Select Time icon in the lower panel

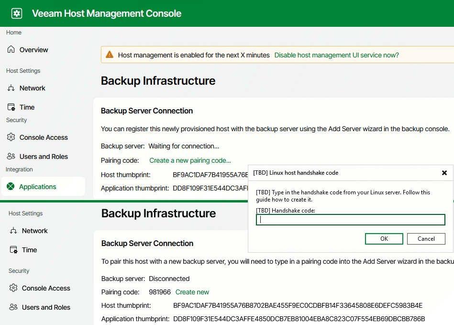pos(13,249)
